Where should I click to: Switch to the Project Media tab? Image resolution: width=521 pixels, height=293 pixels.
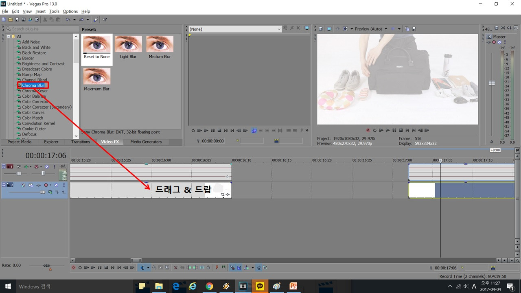coord(19,142)
